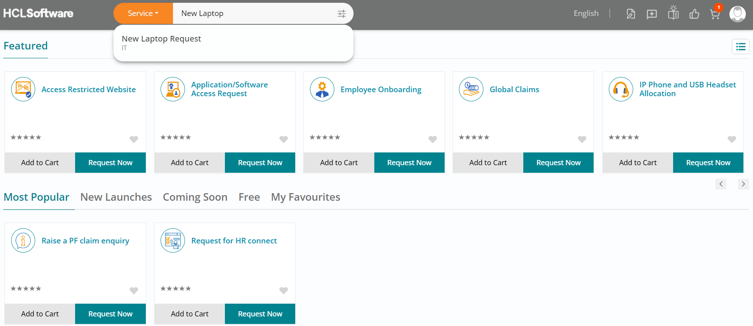753x326 pixels.
Task: Open the user profile avatar
Action: click(x=737, y=14)
